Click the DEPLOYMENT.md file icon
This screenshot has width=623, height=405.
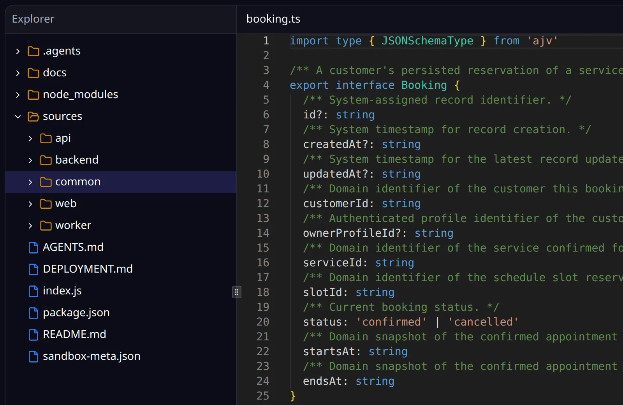pos(33,269)
